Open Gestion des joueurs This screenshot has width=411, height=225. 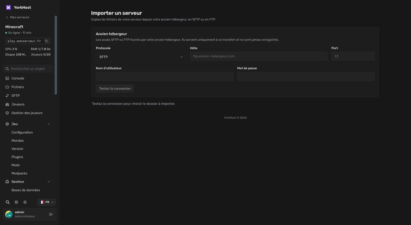tap(28, 113)
